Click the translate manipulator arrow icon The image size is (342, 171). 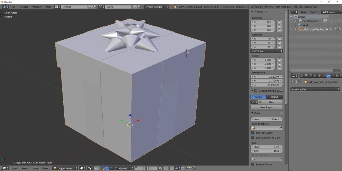[107, 168]
